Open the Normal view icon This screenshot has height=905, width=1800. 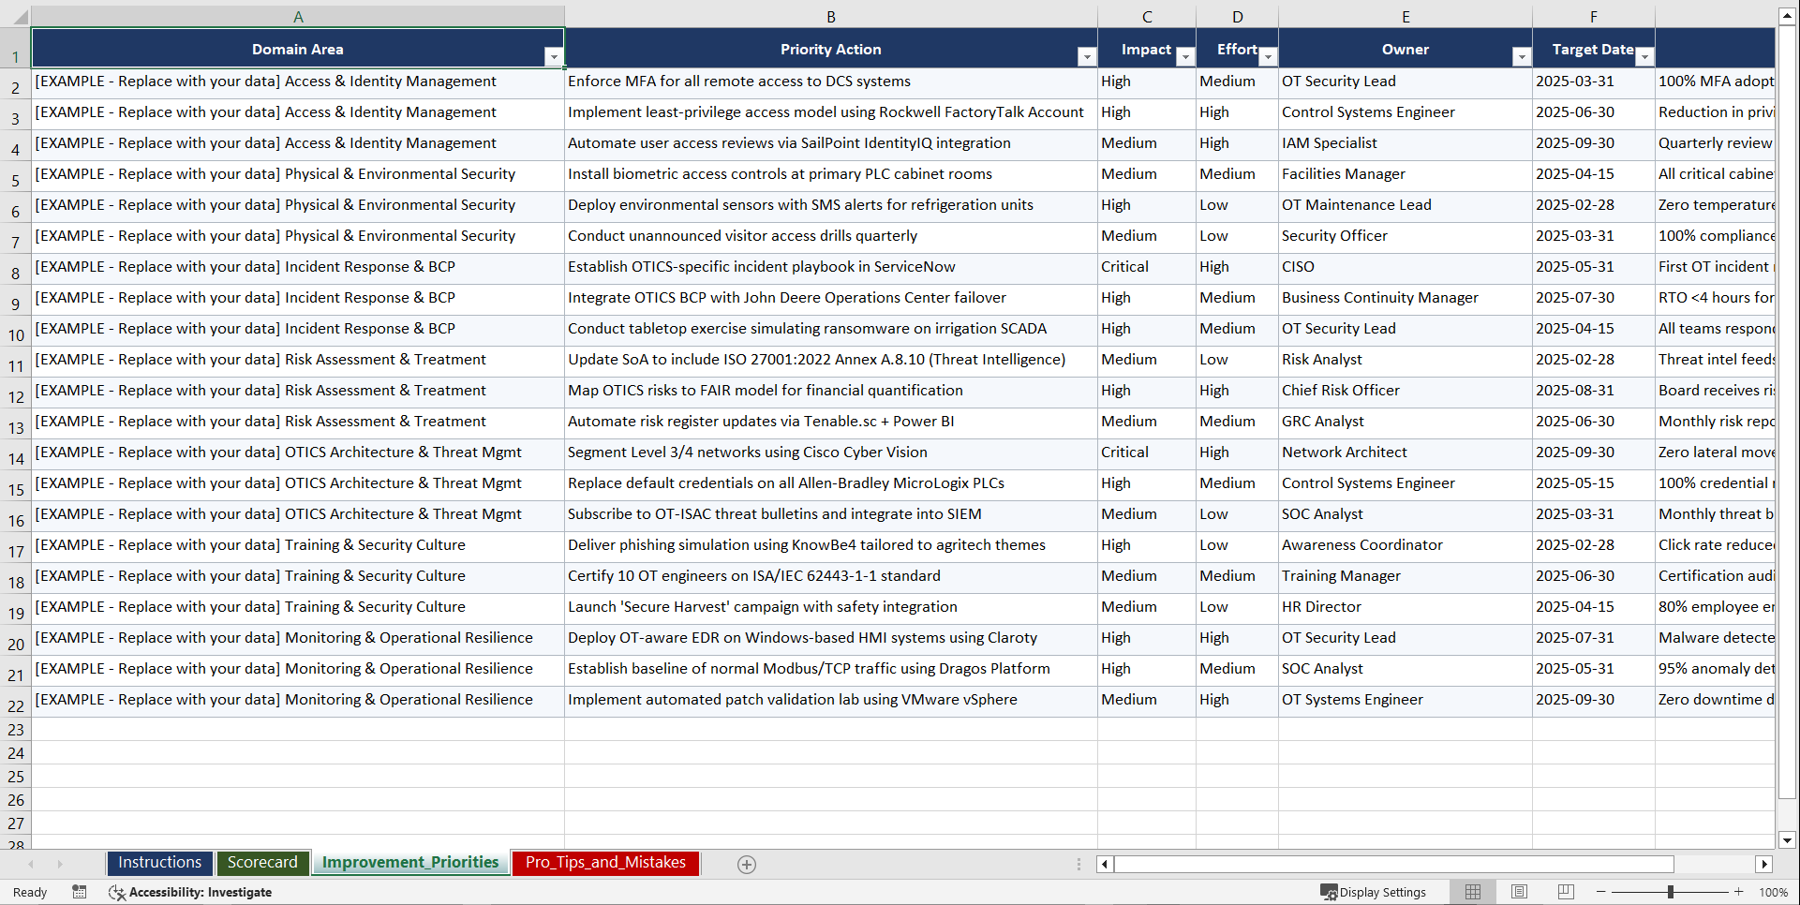(1472, 892)
